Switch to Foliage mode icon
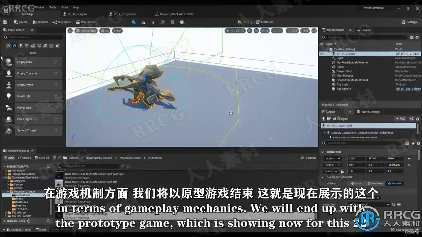The image size is (422, 237). (153, 22)
